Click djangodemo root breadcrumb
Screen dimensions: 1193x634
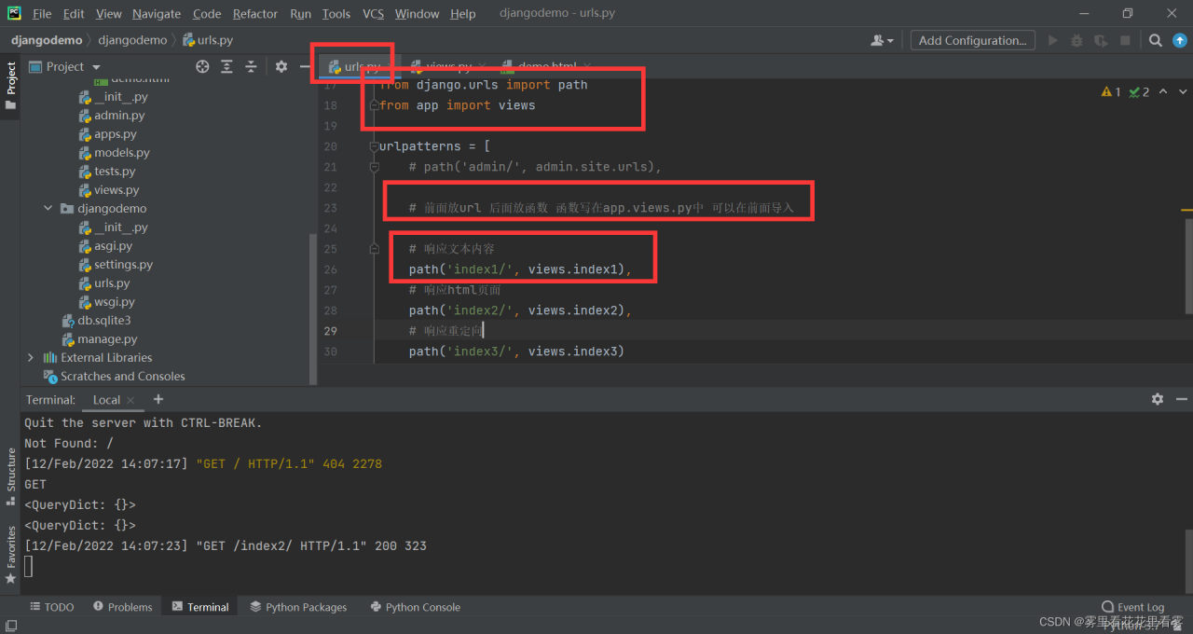tap(47, 40)
